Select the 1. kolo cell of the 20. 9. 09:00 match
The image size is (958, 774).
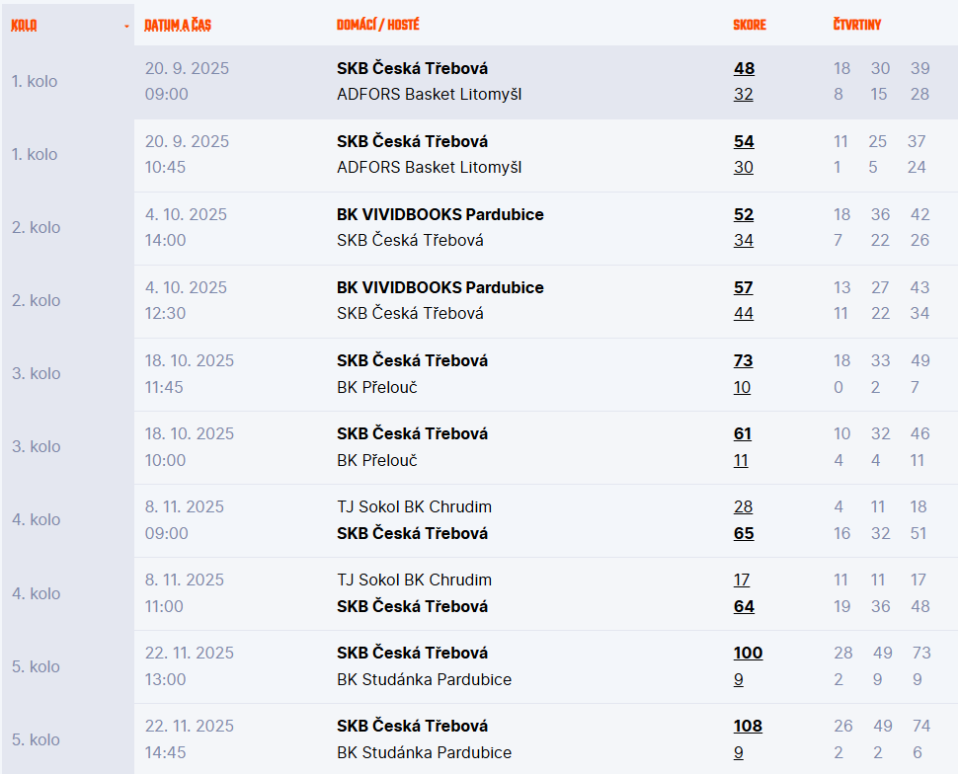35,81
